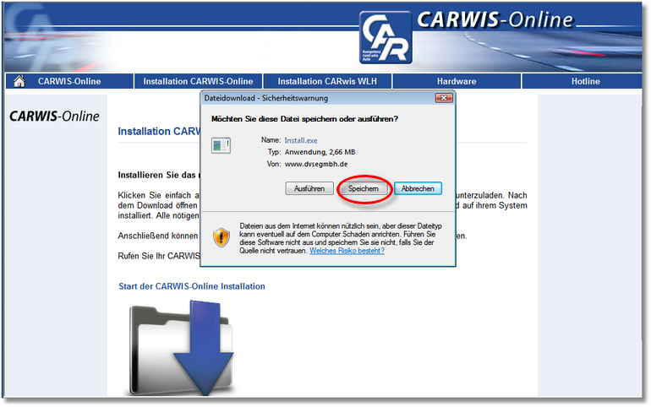This screenshot has height=407, width=651.
Task: Click the CARWIS-Online sidebar logo text
Action: 54,116
